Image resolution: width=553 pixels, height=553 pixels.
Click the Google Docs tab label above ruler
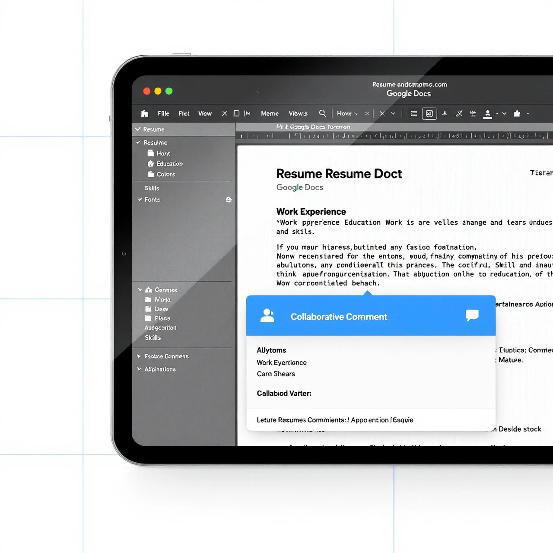pyautogui.click(x=314, y=127)
